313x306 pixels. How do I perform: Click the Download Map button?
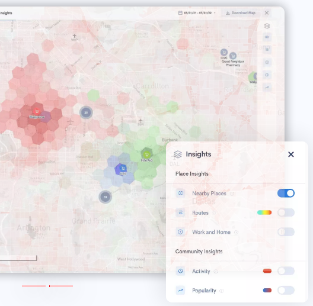pyautogui.click(x=241, y=13)
